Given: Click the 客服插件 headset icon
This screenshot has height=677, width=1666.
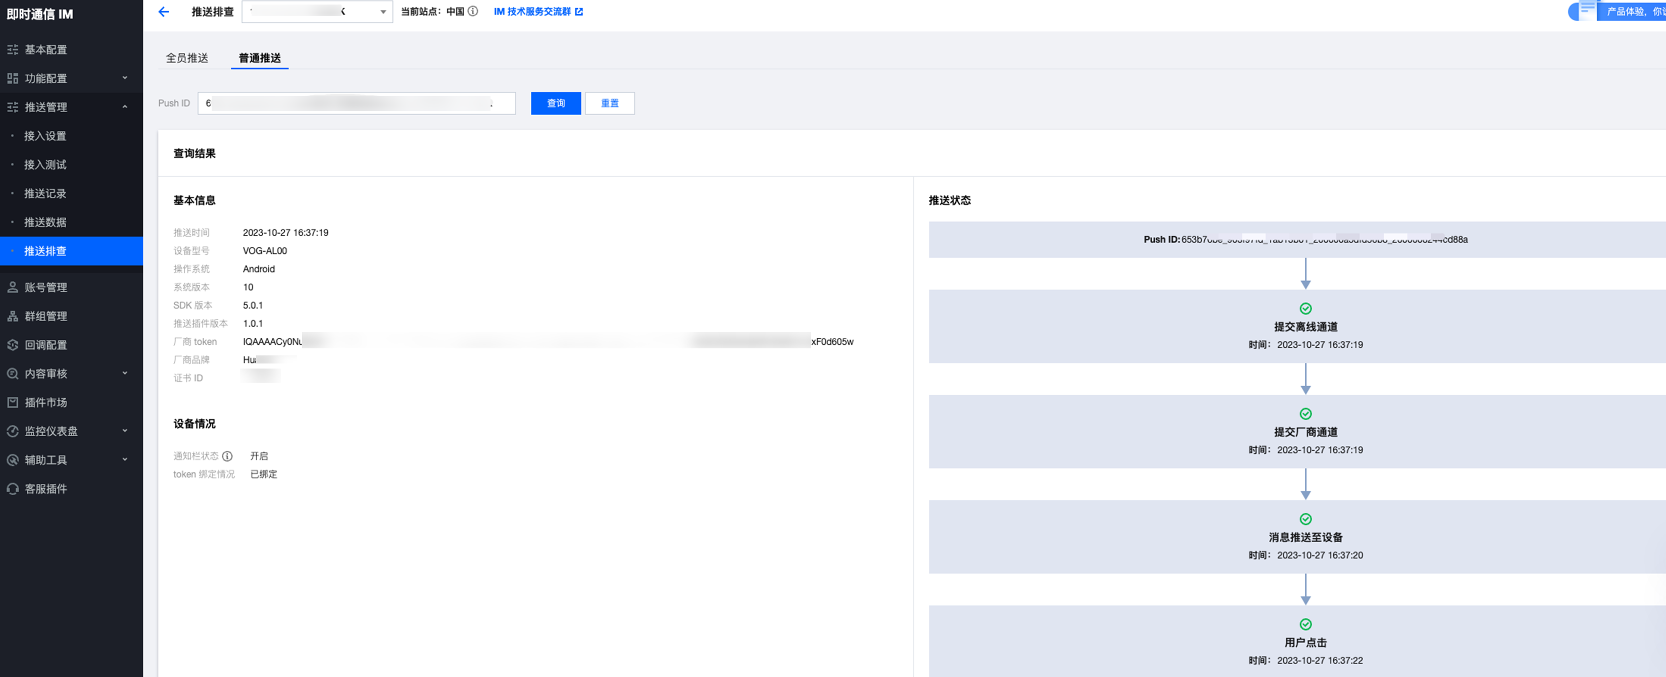Looking at the screenshot, I should (12, 489).
